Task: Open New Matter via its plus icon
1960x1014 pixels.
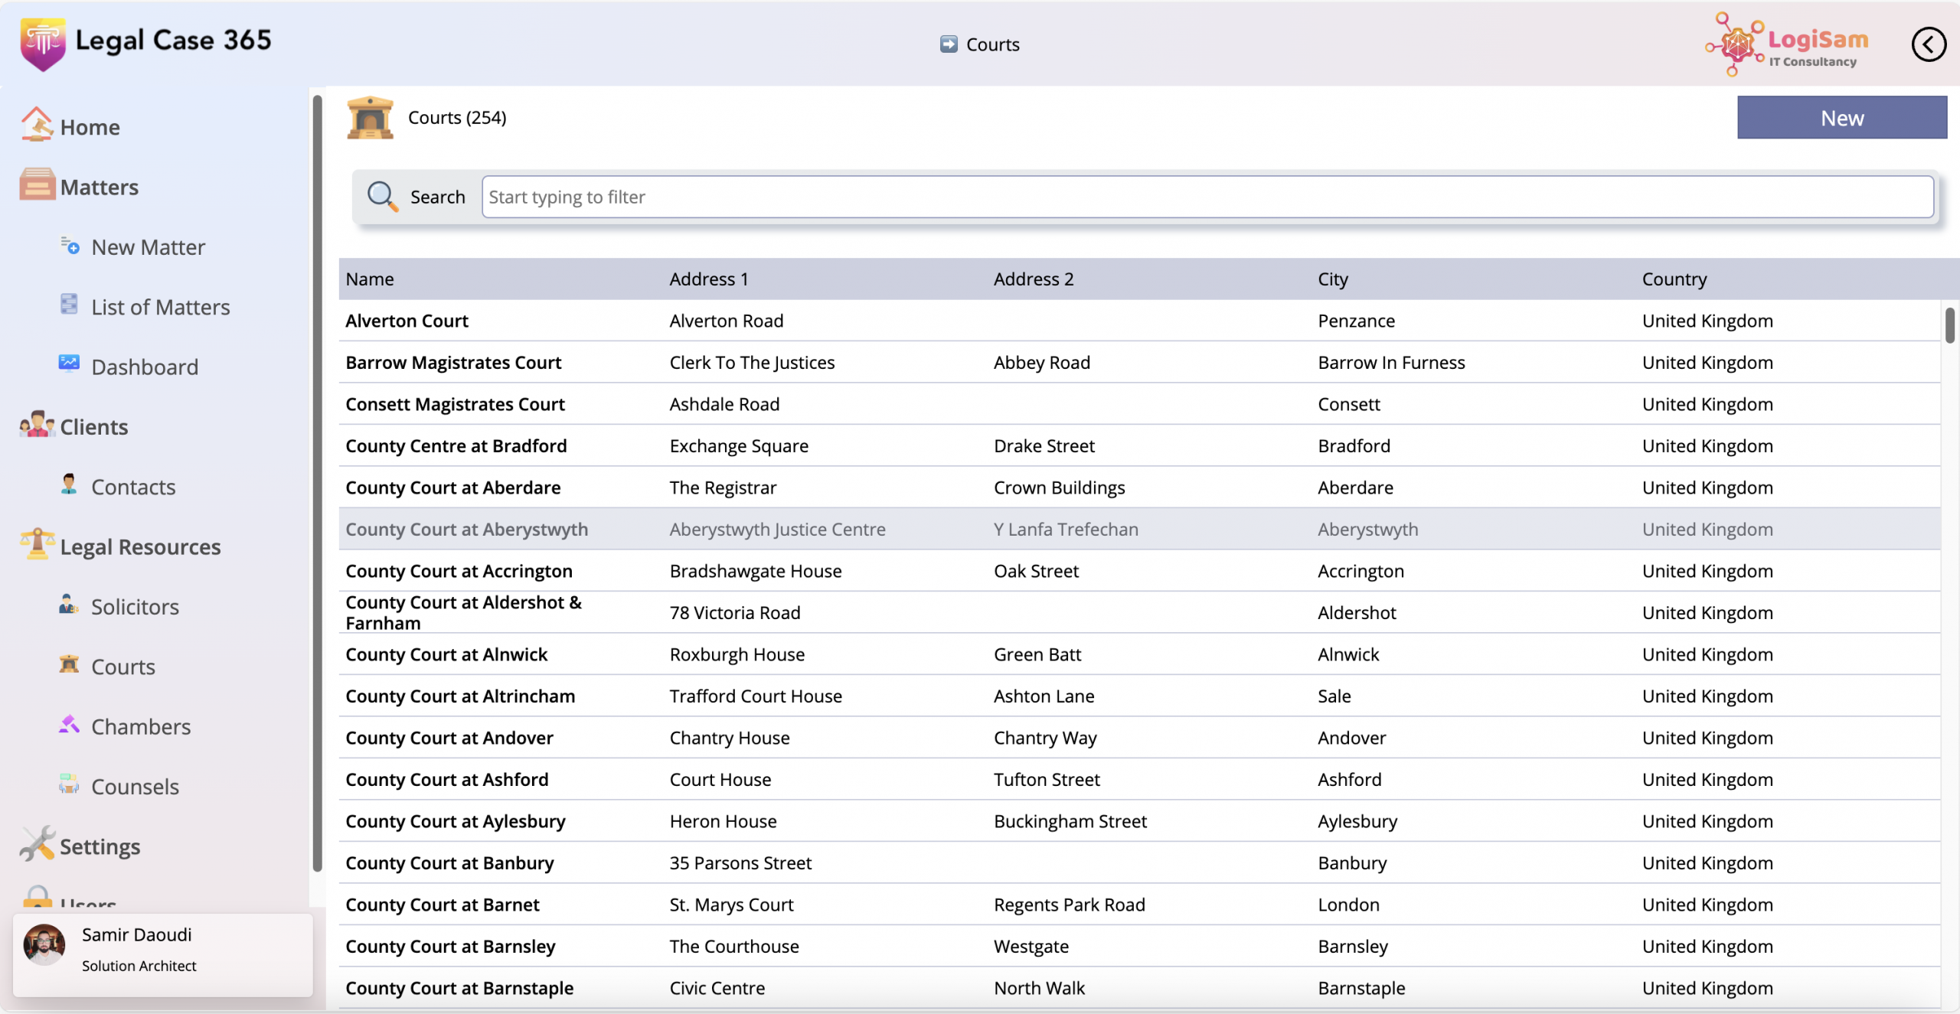Action: (70, 246)
